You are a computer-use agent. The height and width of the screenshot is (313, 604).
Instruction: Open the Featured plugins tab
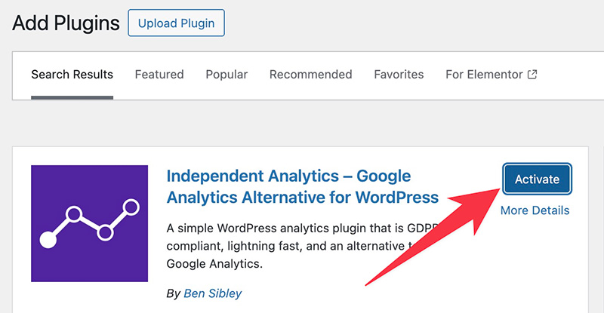coord(159,75)
